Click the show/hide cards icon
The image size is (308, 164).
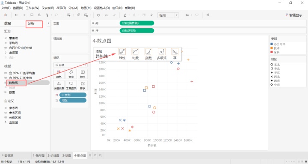187,15
